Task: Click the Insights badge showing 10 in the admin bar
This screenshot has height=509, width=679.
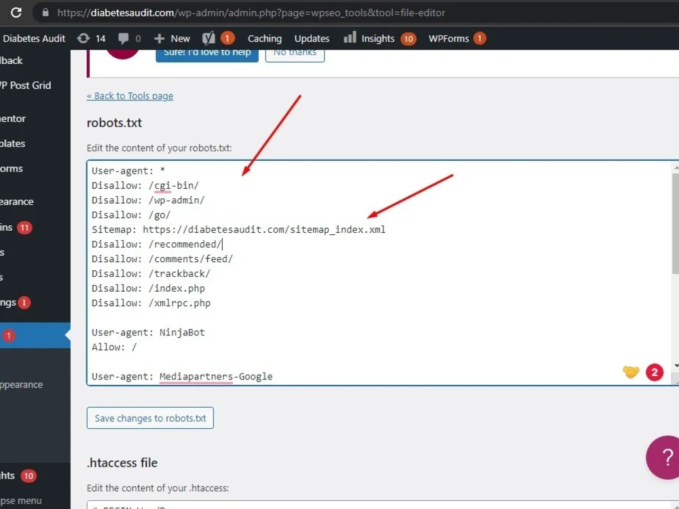Action: pyautogui.click(x=408, y=39)
